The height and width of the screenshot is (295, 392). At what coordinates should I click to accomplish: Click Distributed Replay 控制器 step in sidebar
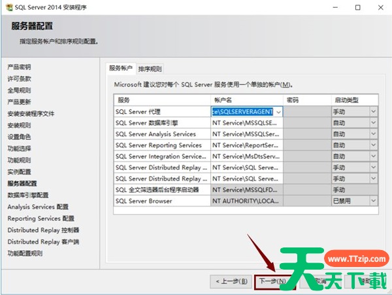pos(43,230)
